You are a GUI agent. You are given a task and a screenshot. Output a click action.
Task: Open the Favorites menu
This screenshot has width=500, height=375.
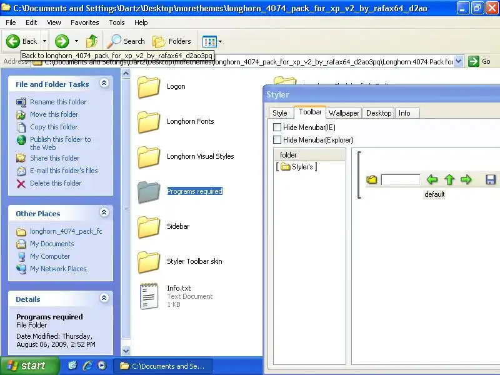(x=85, y=22)
